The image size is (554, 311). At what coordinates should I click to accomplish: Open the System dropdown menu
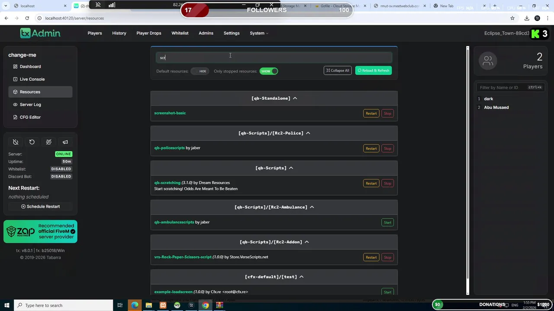coord(259,33)
